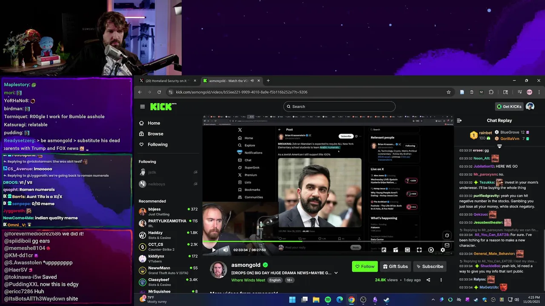Go back in the browser
This screenshot has height=306, width=545.
[x=140, y=92]
